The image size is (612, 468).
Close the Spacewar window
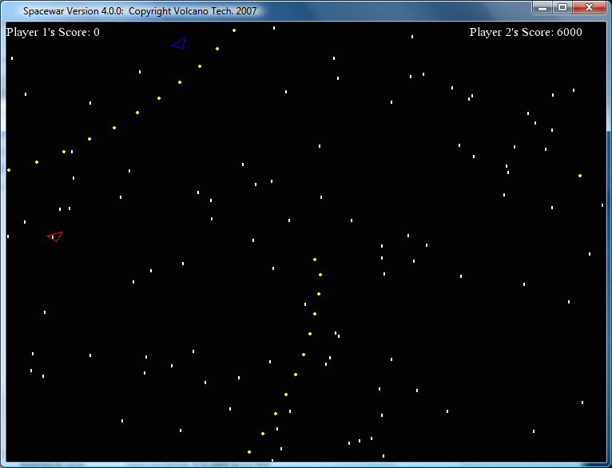point(589,7)
